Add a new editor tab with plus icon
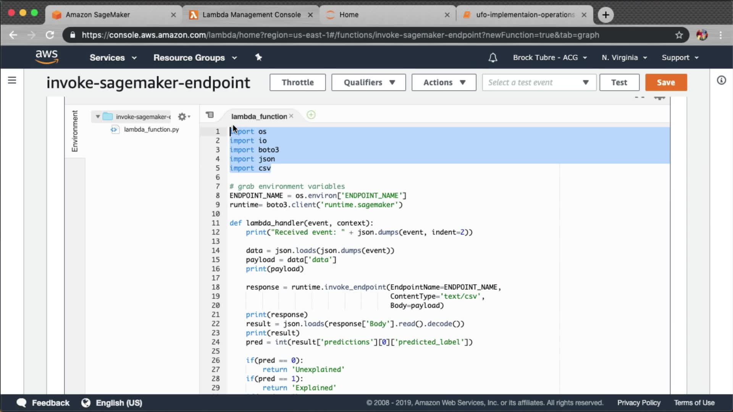This screenshot has height=412, width=733. tap(311, 115)
